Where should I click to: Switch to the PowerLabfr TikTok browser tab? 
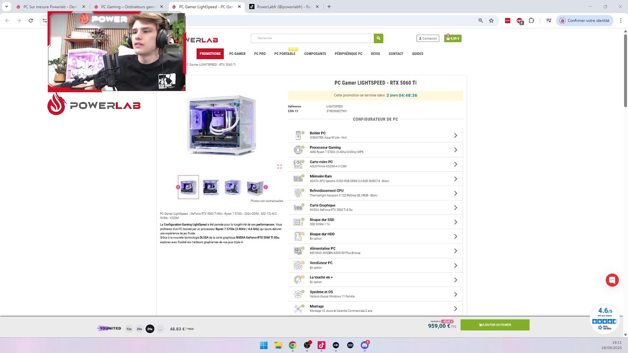pos(284,7)
